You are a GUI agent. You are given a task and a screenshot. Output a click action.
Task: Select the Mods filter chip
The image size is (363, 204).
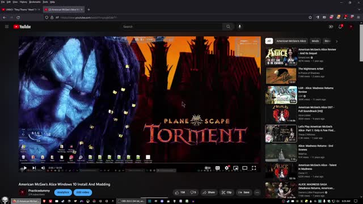coord(315,41)
